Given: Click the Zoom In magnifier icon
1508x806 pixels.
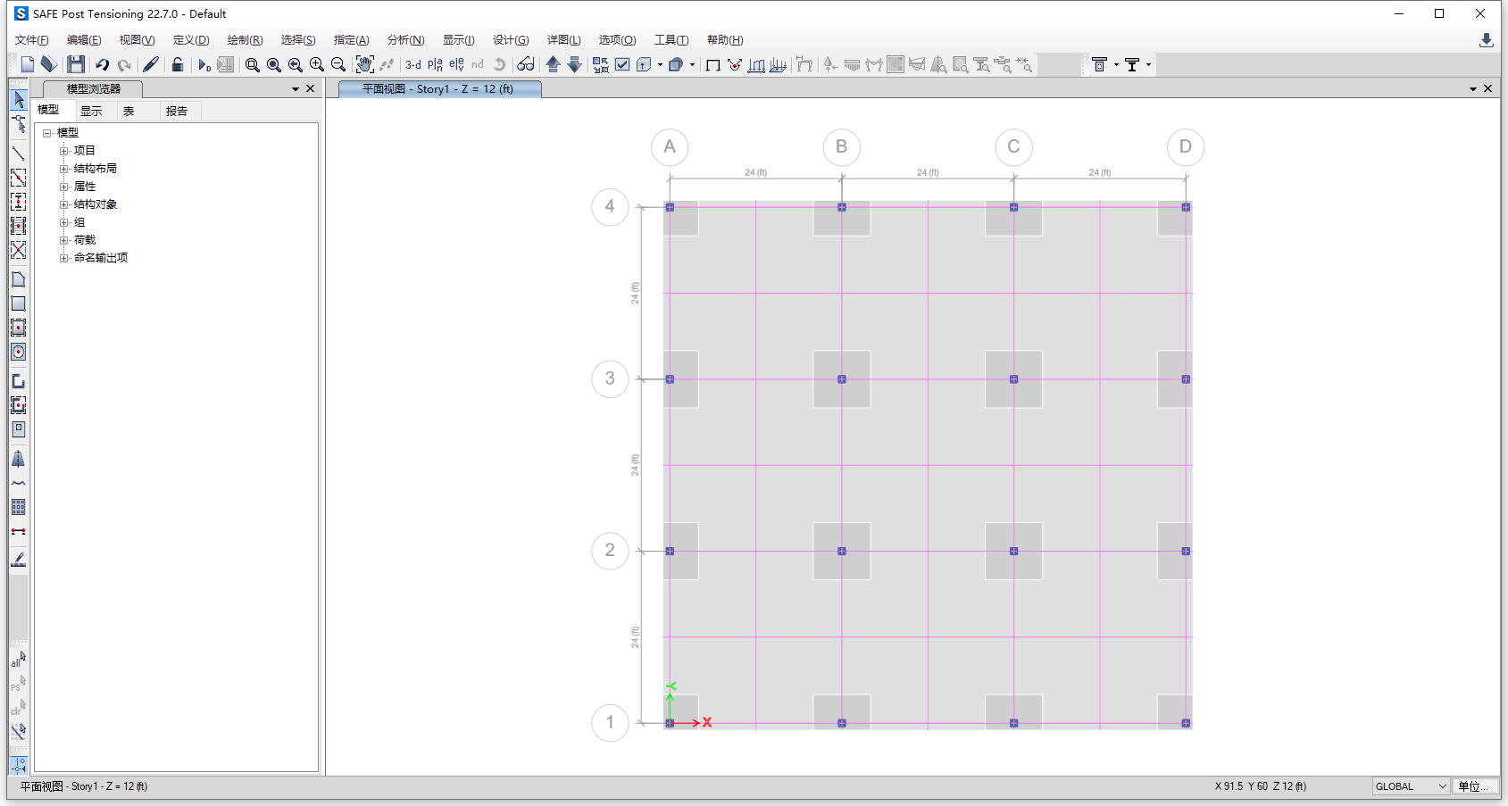Looking at the screenshot, I should tap(317, 64).
